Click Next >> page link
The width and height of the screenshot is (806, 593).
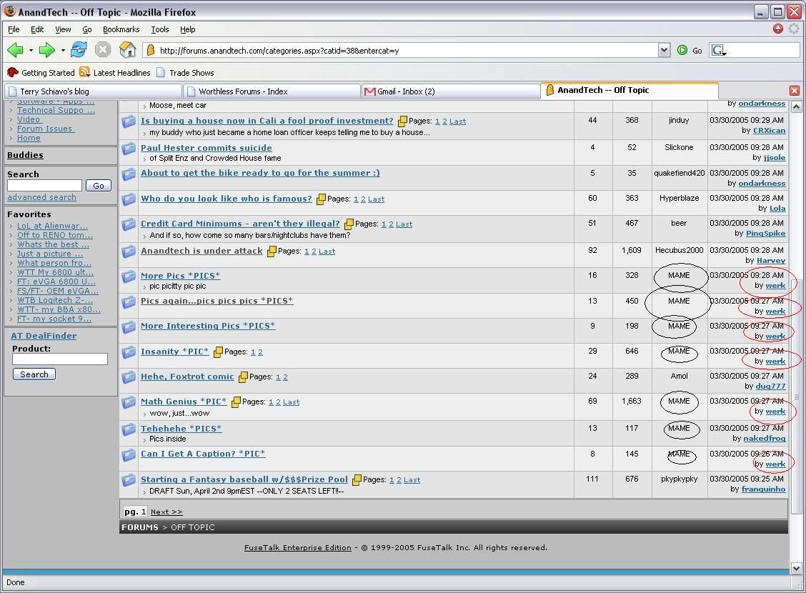click(166, 512)
